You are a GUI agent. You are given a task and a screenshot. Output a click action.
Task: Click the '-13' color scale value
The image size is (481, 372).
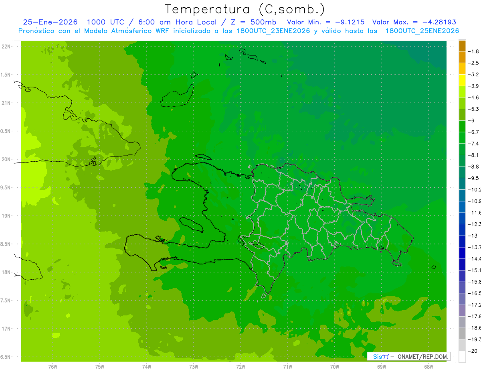pos(473,236)
